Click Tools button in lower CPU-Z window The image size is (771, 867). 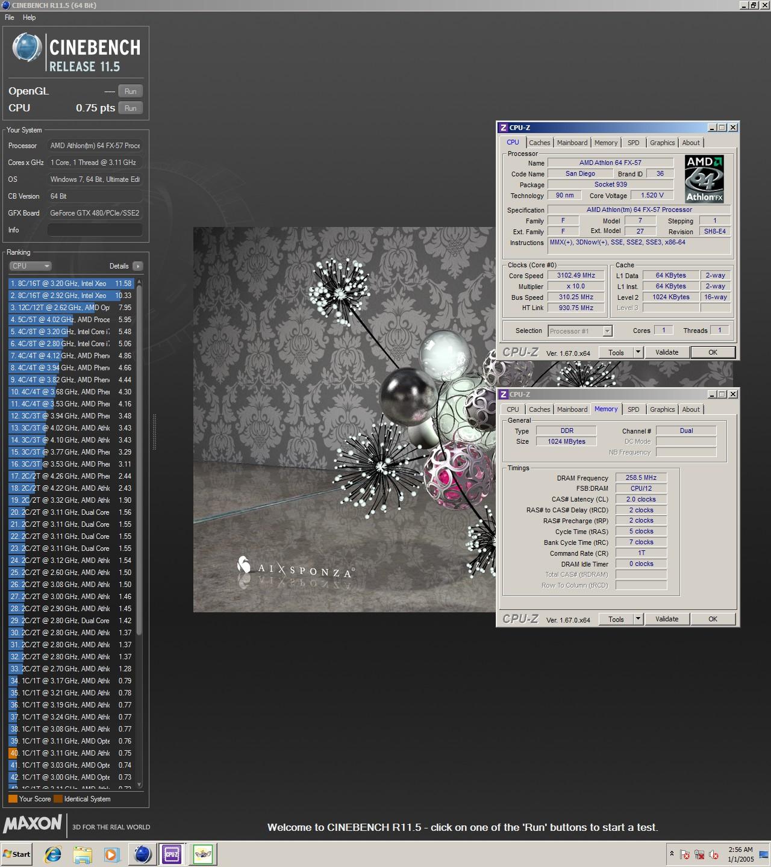click(x=616, y=619)
